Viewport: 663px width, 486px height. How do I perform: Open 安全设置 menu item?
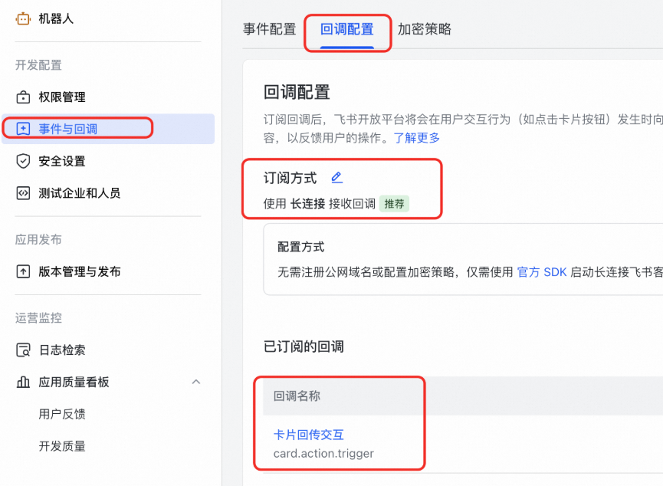[x=62, y=161]
